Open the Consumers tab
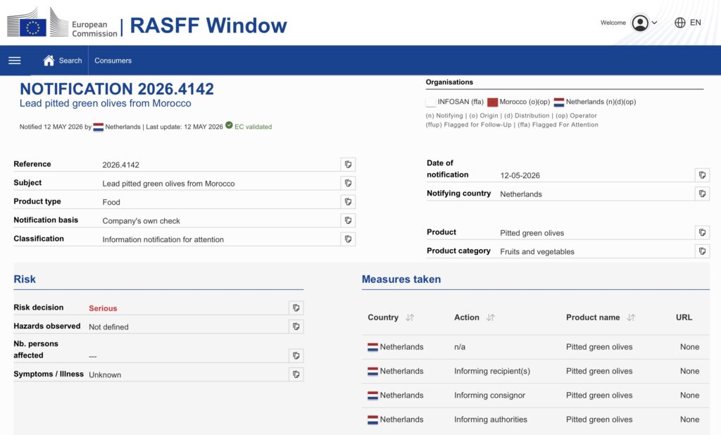This screenshot has height=435, width=721. point(113,61)
